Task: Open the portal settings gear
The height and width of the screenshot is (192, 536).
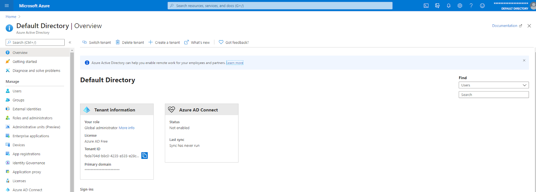Action: pyautogui.click(x=460, y=6)
